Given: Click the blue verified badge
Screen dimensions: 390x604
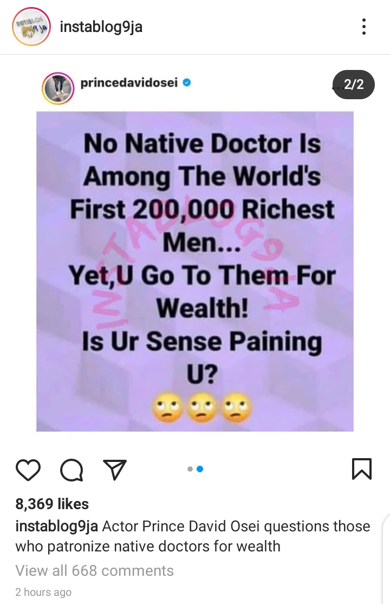Looking at the screenshot, I should tap(187, 82).
